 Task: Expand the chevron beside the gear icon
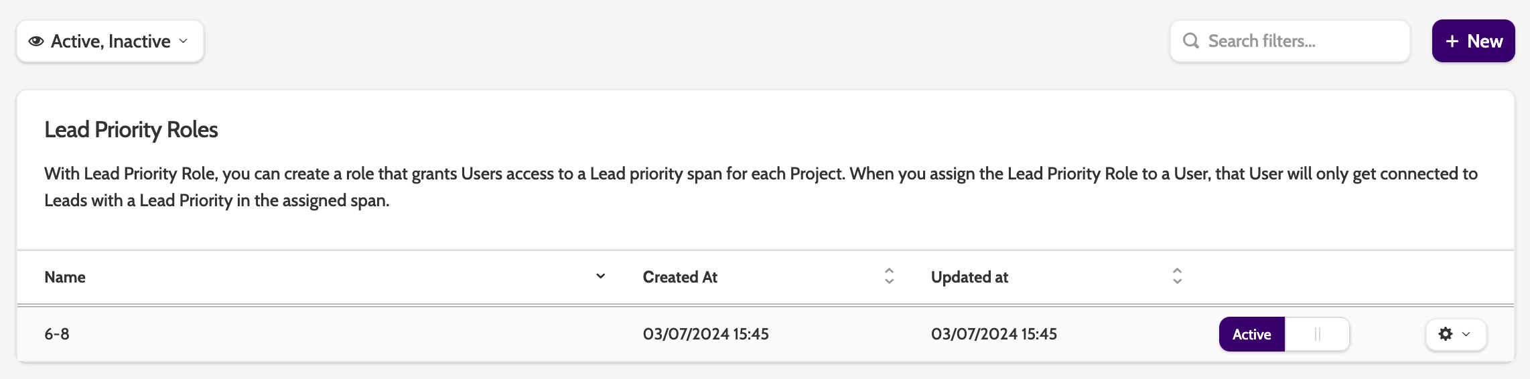(1466, 334)
